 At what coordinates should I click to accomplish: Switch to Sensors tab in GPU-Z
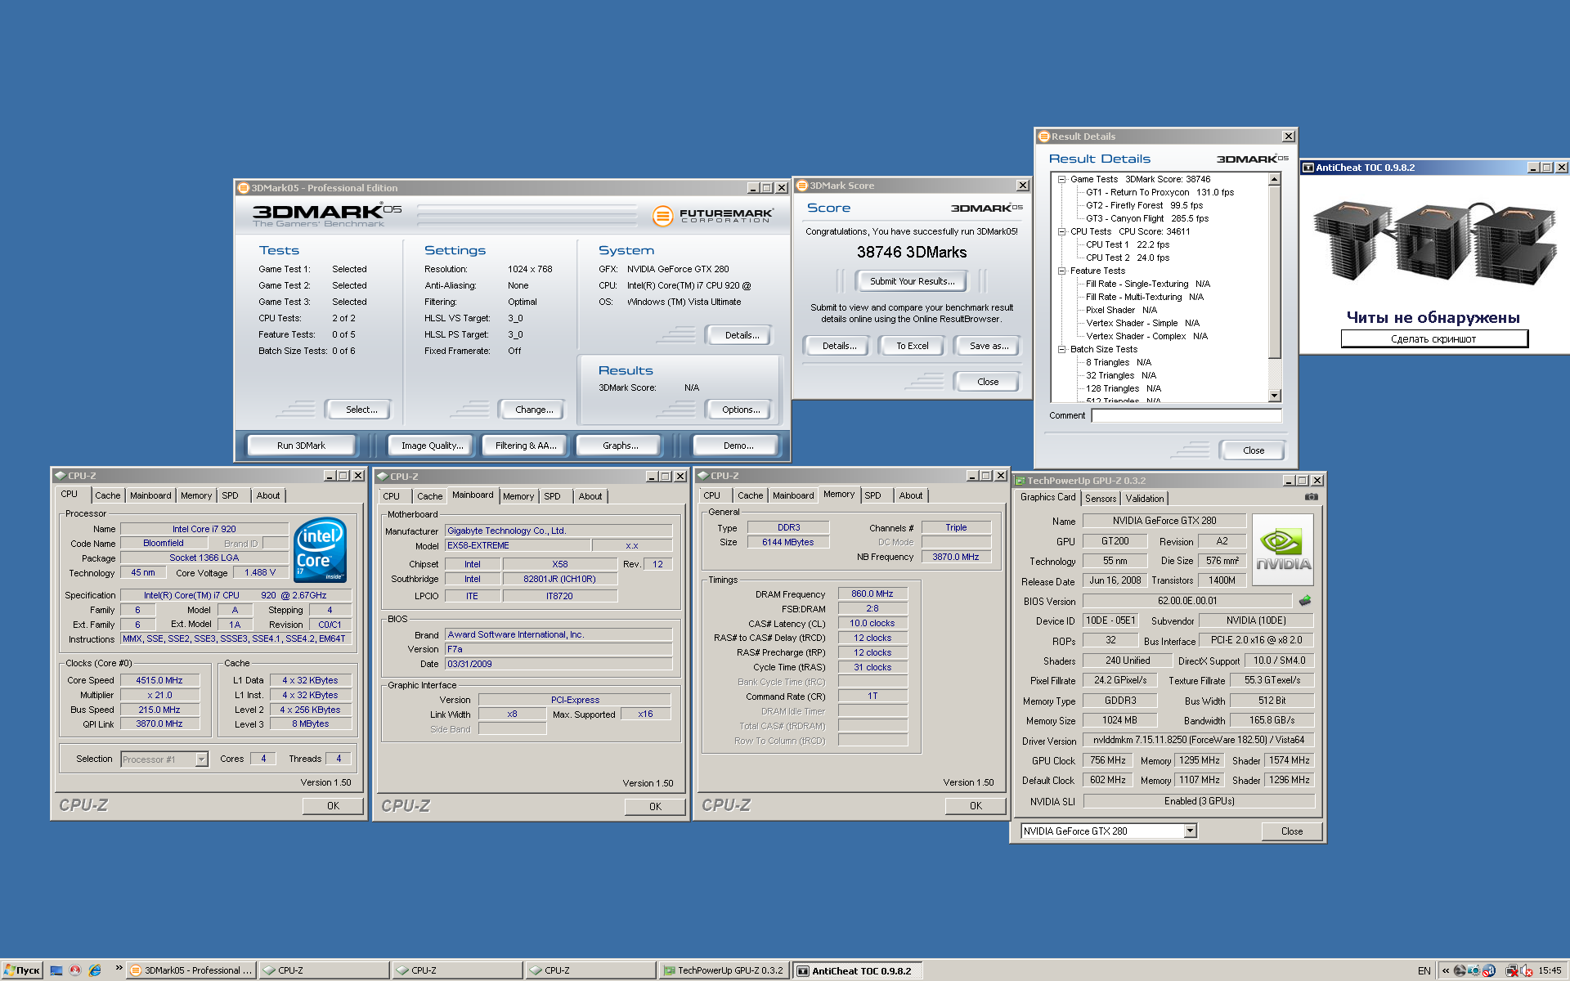(x=1101, y=499)
